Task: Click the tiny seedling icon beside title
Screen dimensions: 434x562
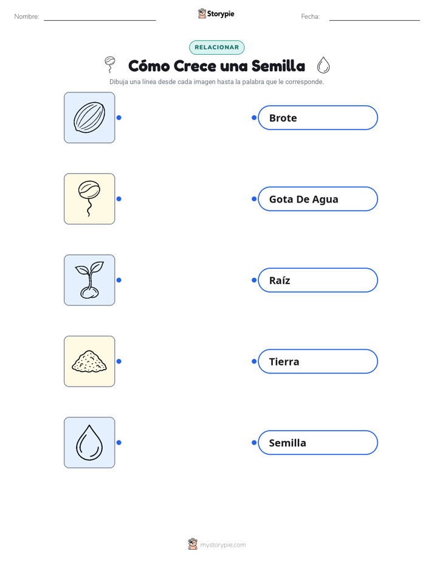Action: (x=109, y=64)
